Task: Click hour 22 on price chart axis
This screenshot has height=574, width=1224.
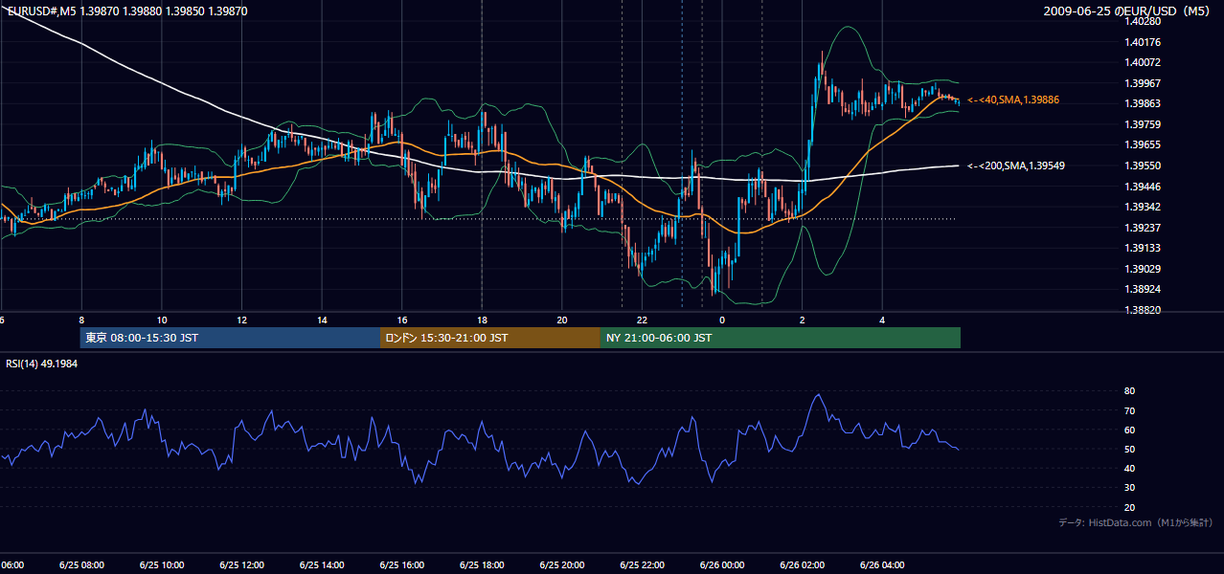Action: click(643, 320)
